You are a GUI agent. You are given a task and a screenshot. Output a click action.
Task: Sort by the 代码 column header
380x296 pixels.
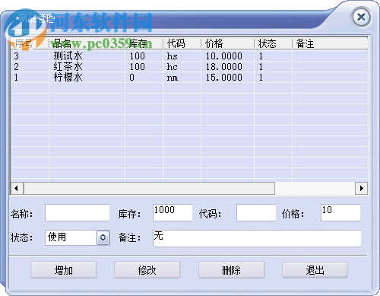pyautogui.click(x=182, y=43)
